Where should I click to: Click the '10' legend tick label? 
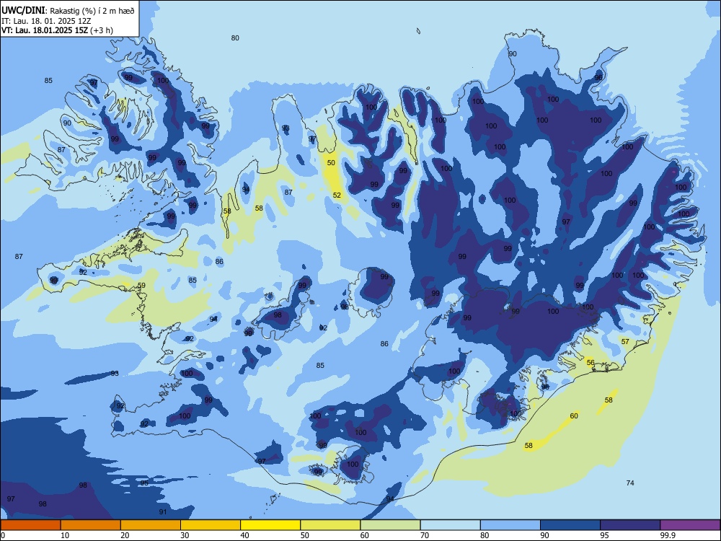65,535
